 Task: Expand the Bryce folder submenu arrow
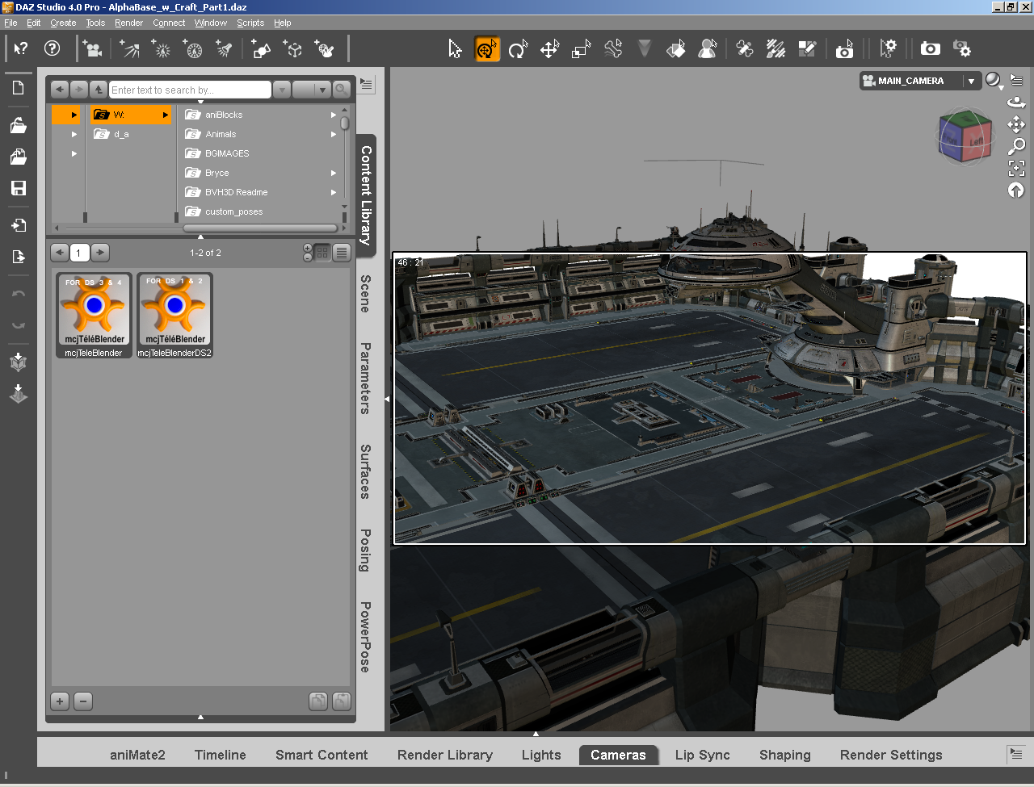click(x=333, y=173)
